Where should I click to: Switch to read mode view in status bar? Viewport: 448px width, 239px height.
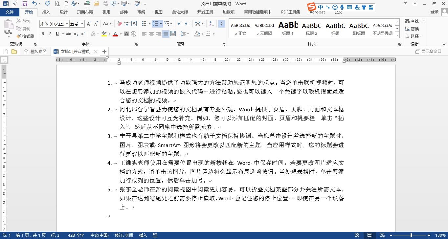[x=357, y=235]
